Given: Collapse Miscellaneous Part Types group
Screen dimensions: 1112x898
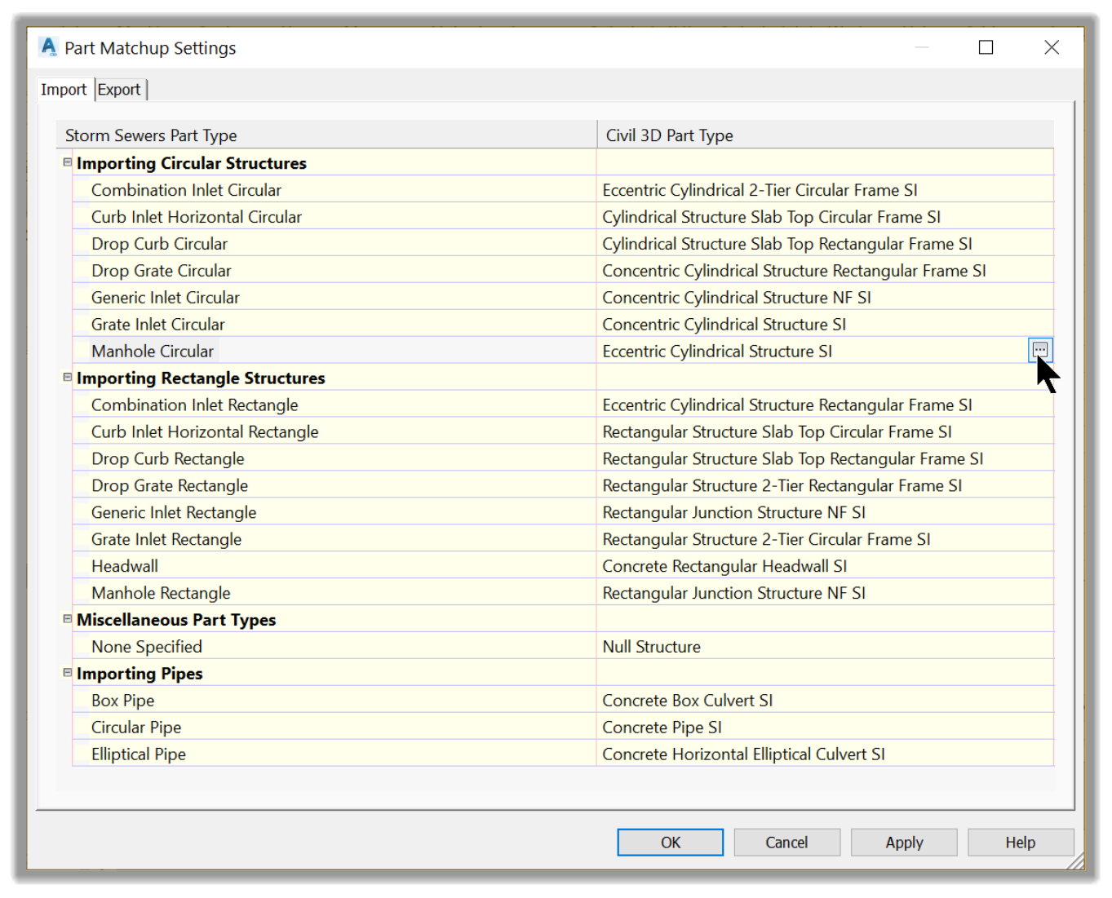Looking at the screenshot, I should coord(68,619).
